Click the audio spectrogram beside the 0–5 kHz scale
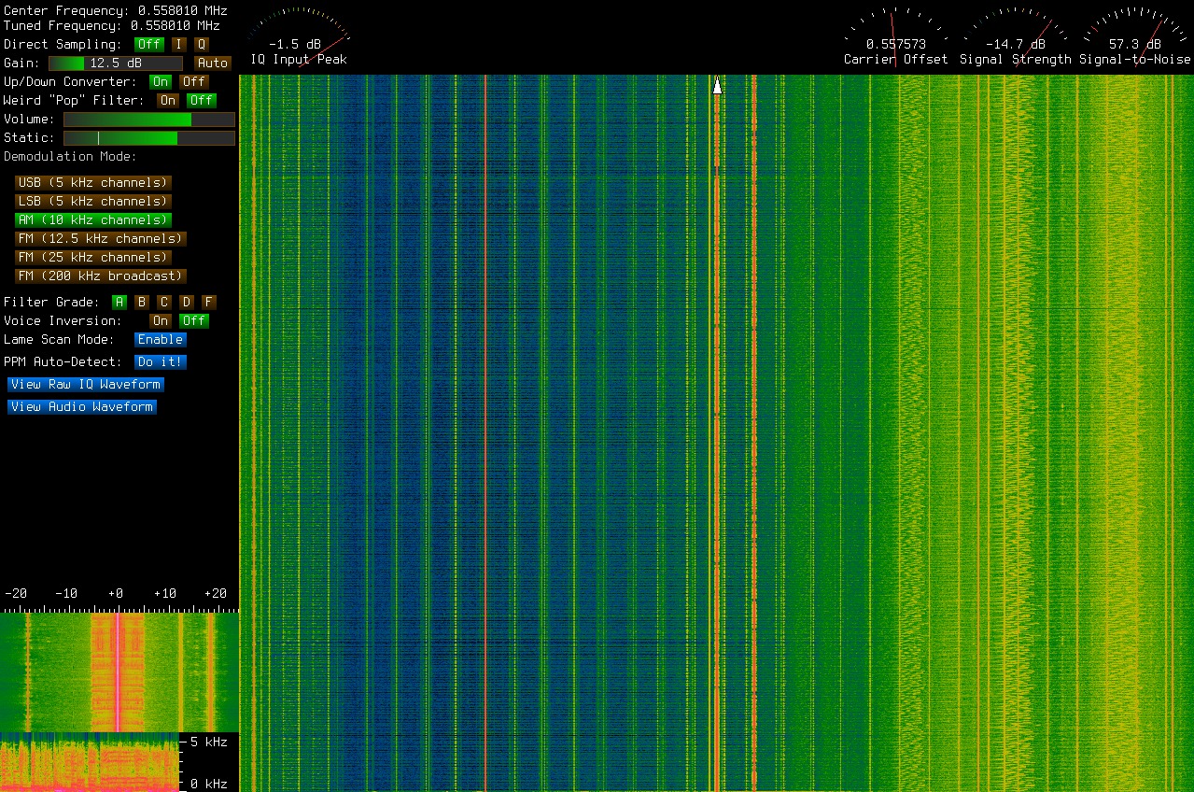Image resolution: width=1194 pixels, height=792 pixels. [89, 761]
